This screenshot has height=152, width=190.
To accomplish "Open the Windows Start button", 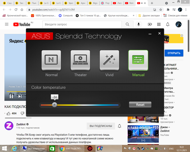I will click(x=4, y=148).
